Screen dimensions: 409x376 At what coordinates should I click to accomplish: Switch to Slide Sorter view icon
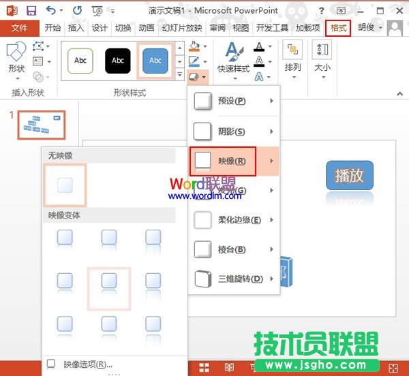204,367
